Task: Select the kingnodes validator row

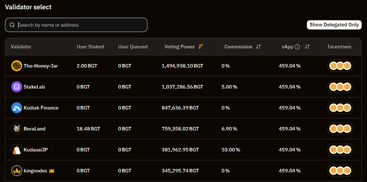Action: tap(183, 171)
